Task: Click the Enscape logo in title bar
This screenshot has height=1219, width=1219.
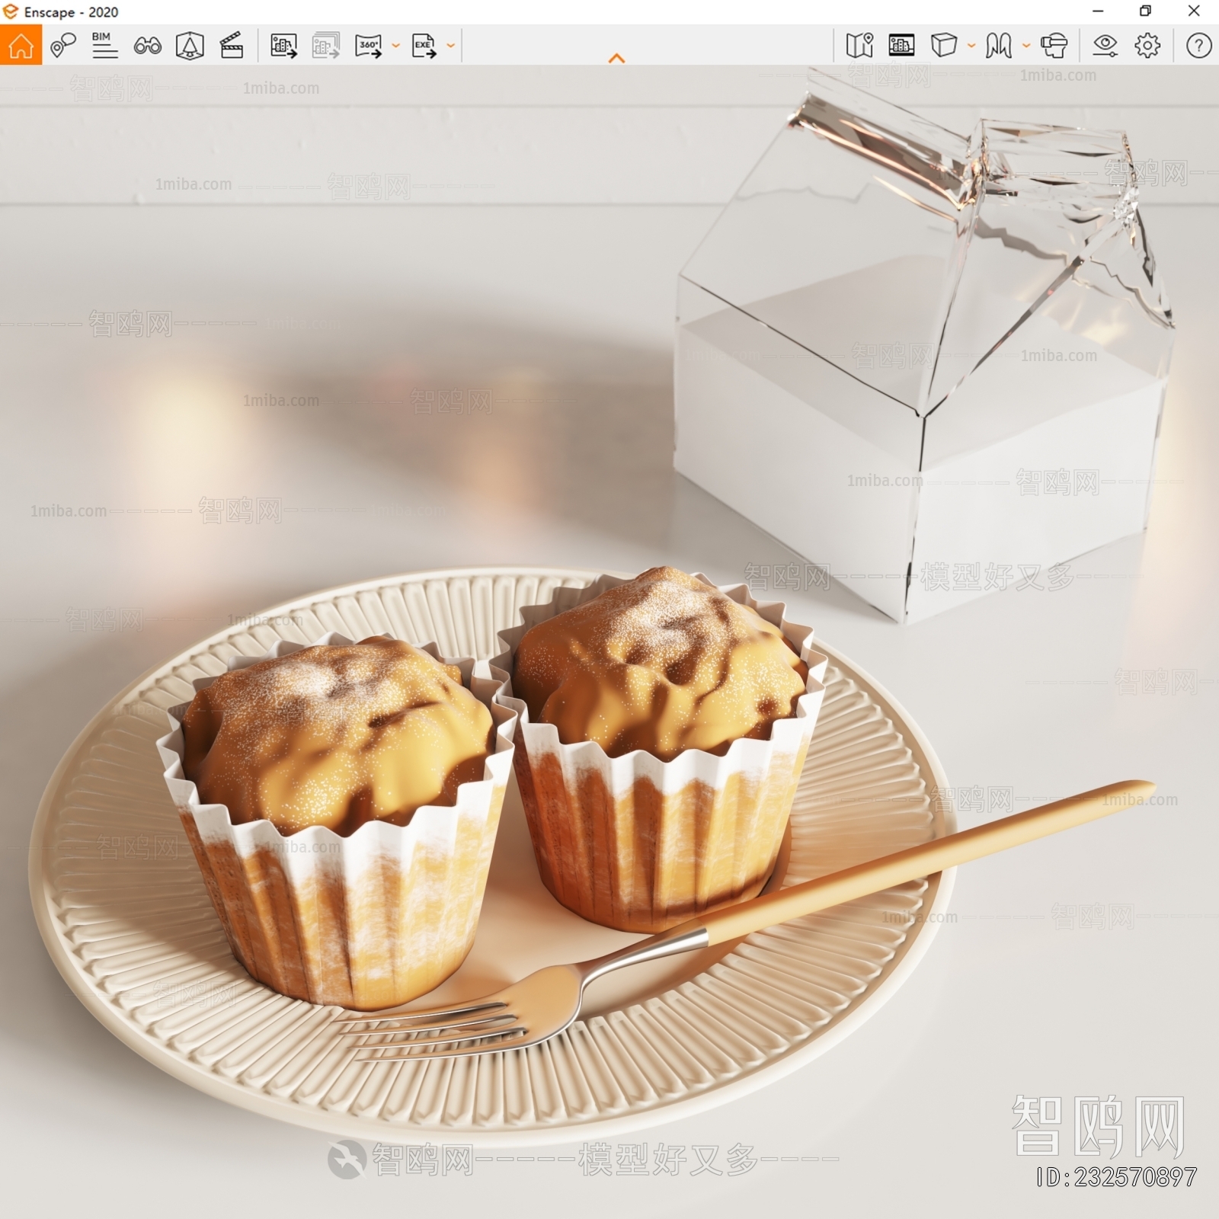Action: [11, 11]
